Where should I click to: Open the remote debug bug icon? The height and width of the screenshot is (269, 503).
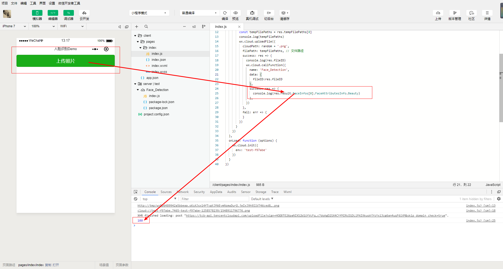[252, 13]
